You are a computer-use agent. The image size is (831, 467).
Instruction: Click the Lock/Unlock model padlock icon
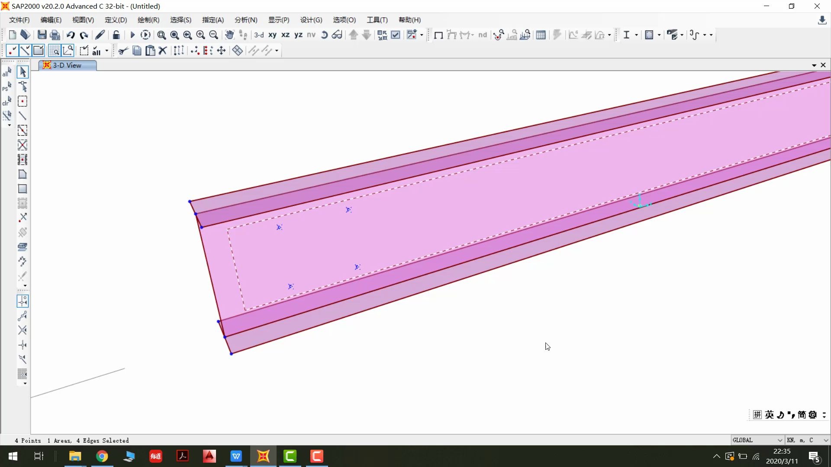tap(116, 35)
